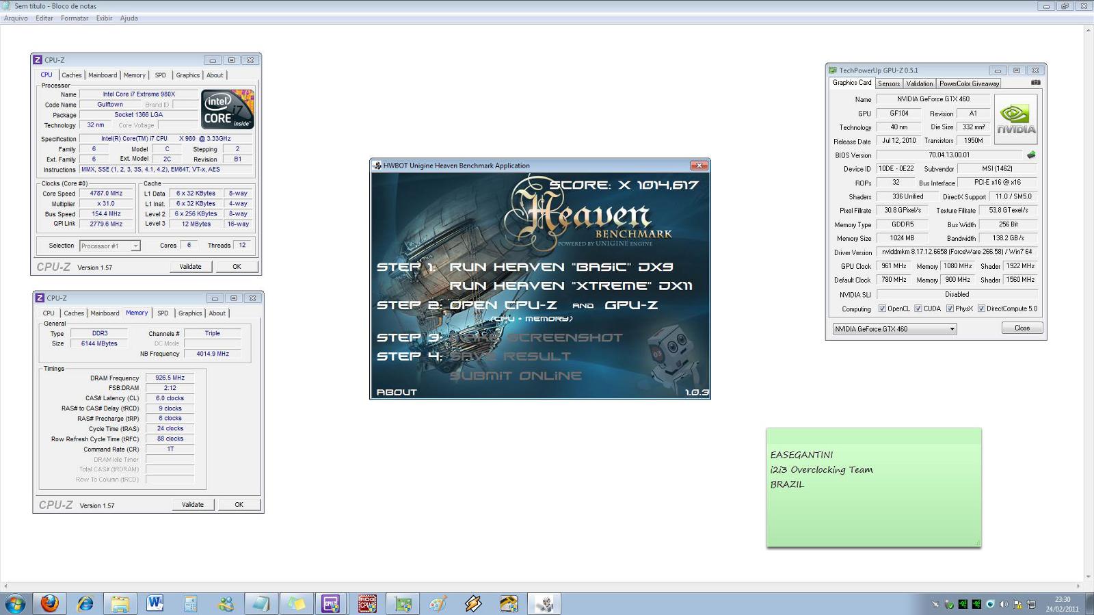Click the green sticky note EASEGANTINI text
This screenshot has height=615, width=1094.
[x=801, y=455]
